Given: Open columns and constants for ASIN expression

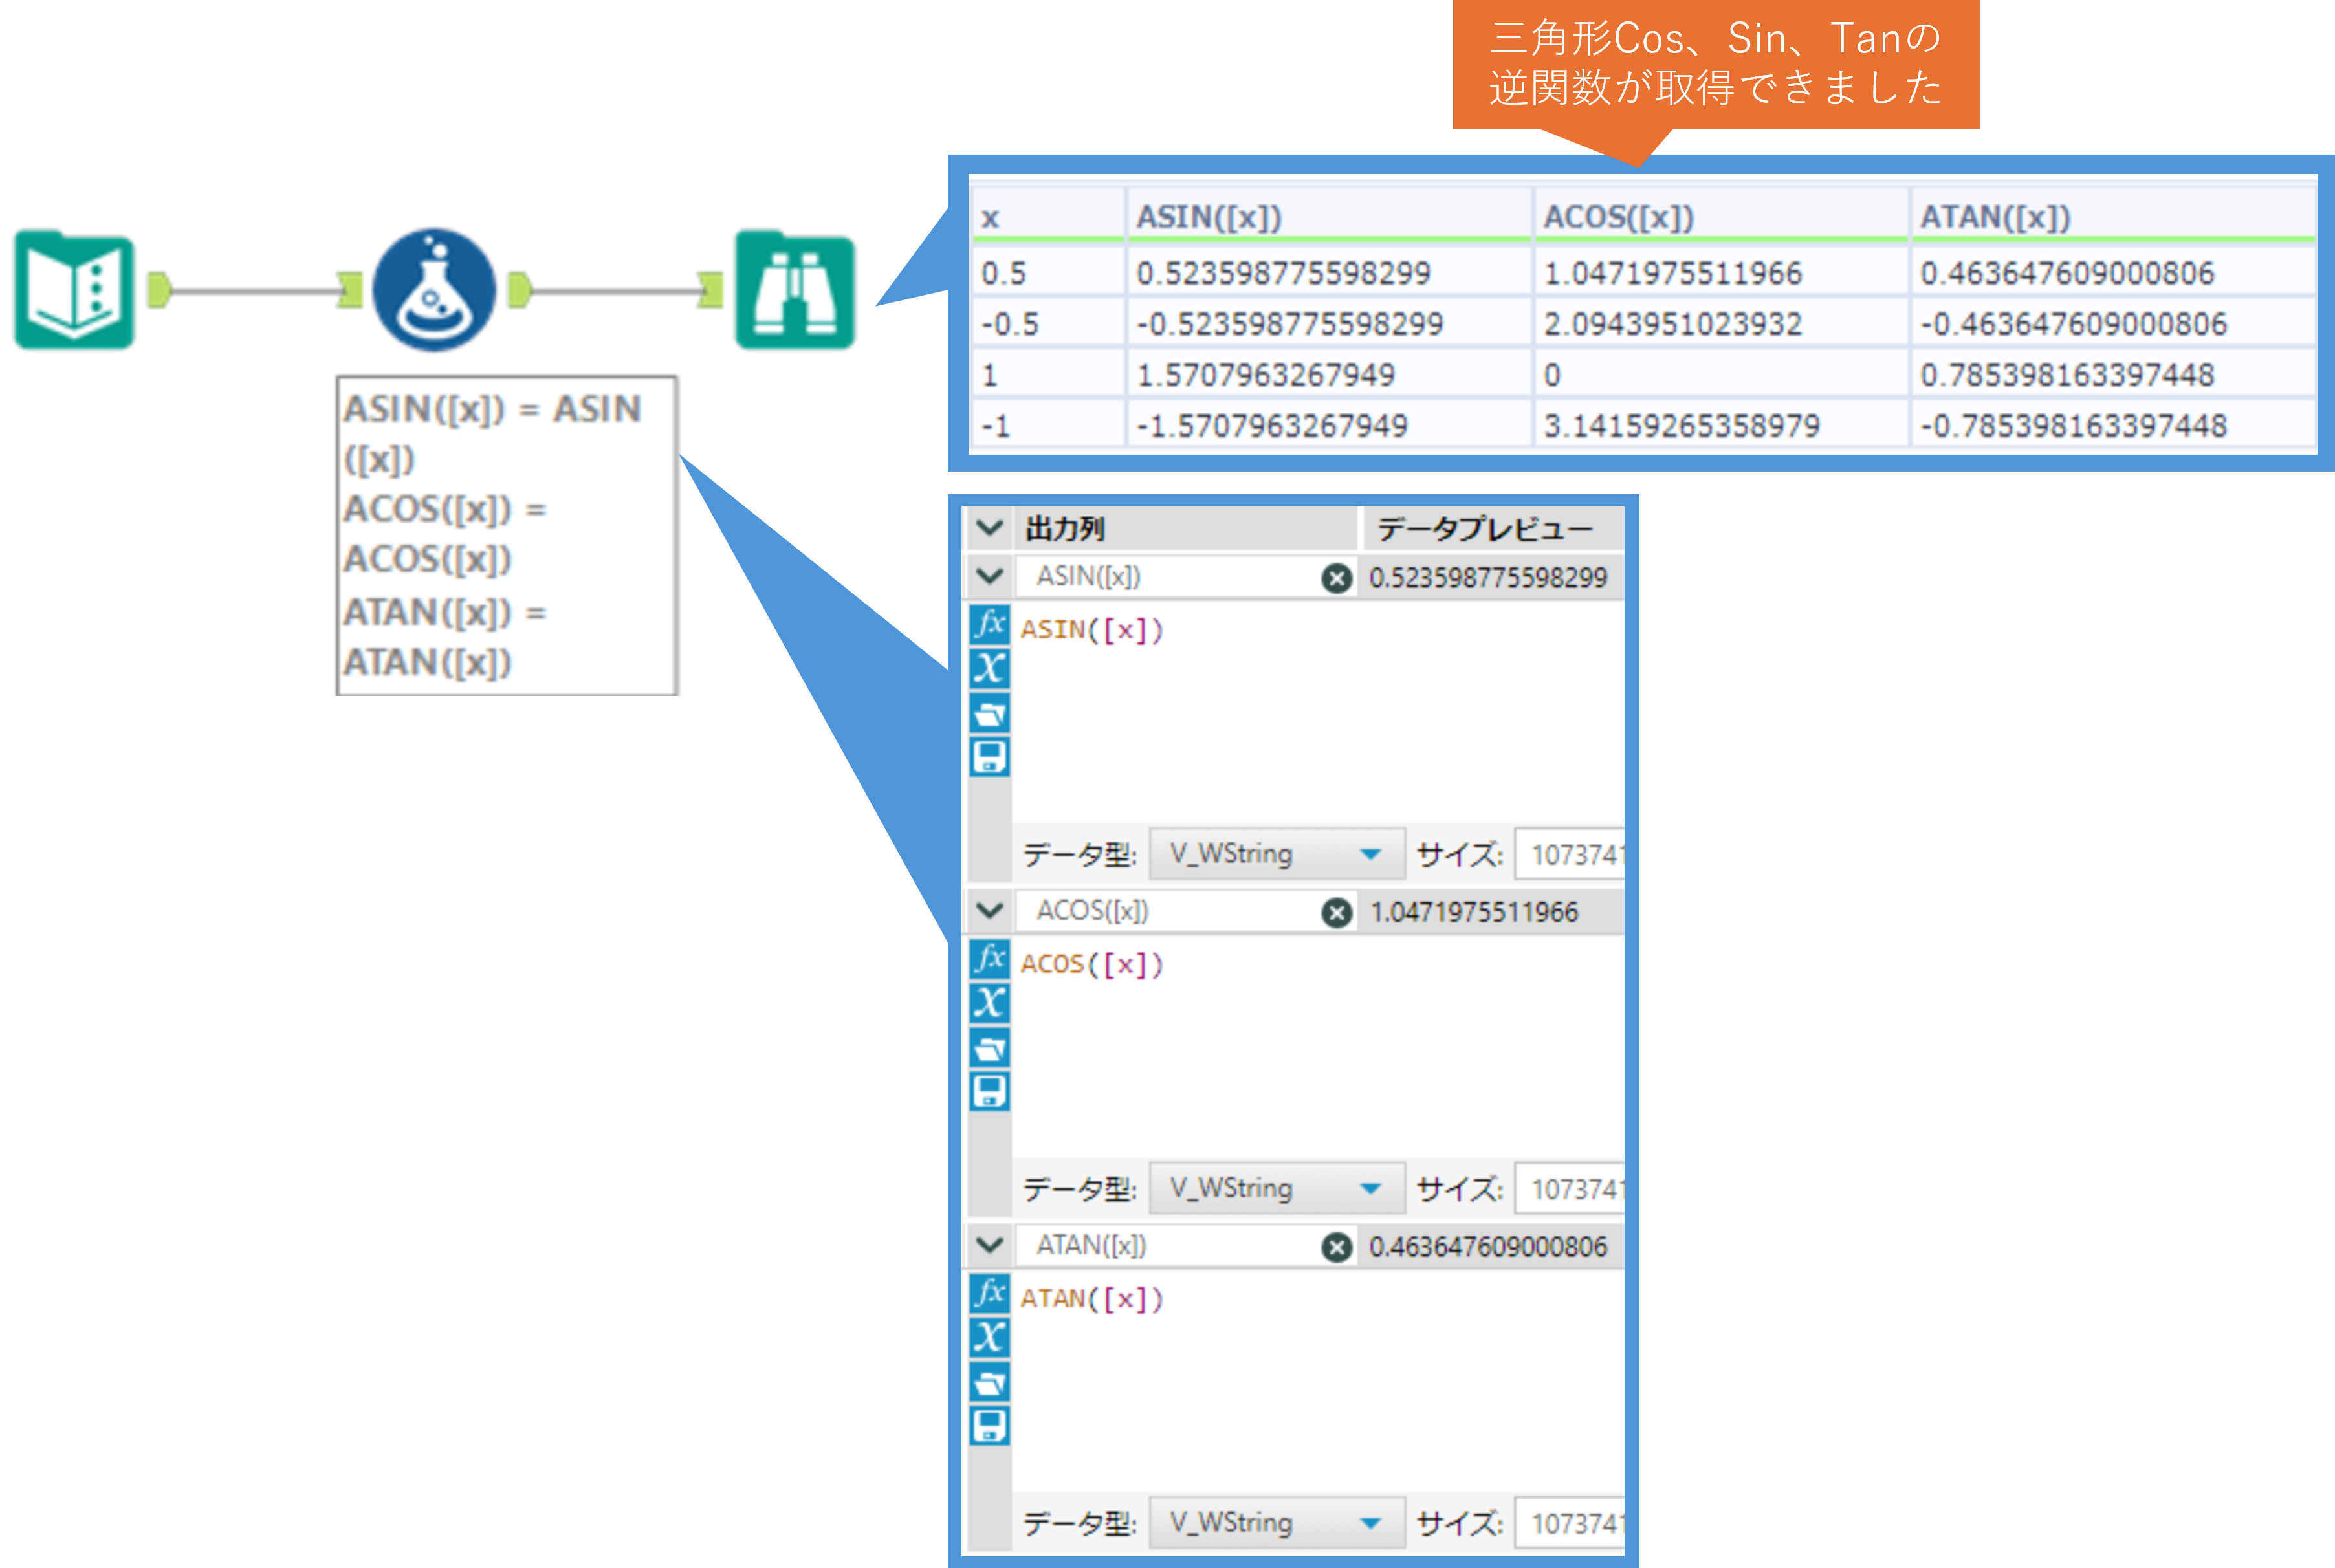Looking at the screenshot, I should coord(989,668).
